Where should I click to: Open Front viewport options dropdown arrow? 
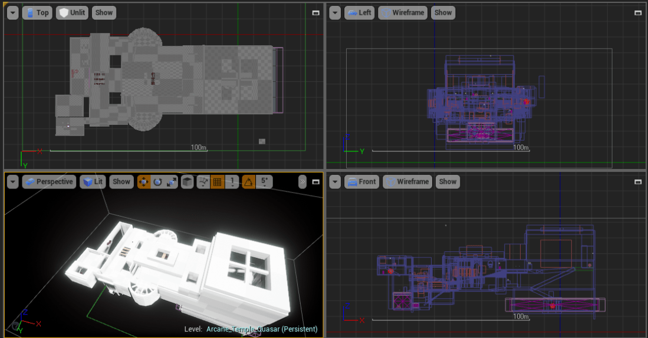coord(335,181)
